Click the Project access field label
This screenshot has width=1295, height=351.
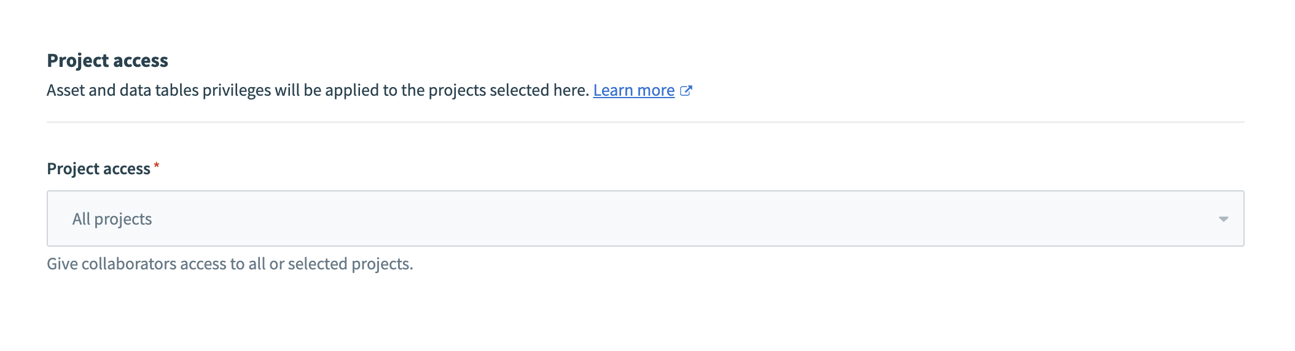tap(98, 169)
